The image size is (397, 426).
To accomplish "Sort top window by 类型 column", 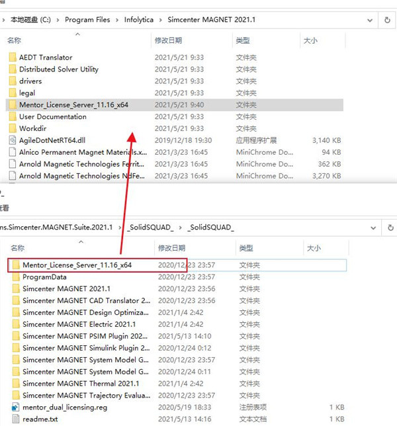I will click(243, 40).
